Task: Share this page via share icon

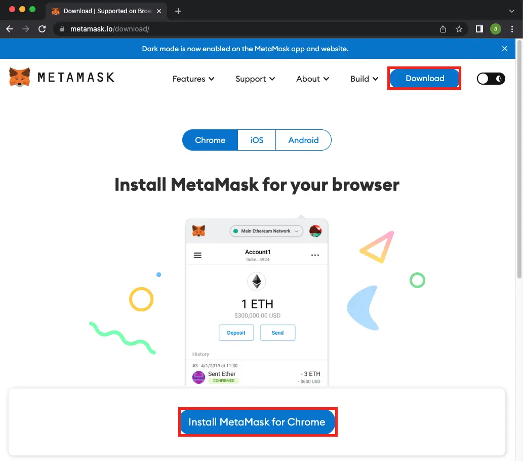Action: (x=443, y=29)
